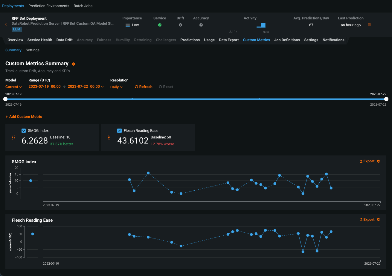Click the back arrow beside RFP Bot Deployment

(6, 24)
